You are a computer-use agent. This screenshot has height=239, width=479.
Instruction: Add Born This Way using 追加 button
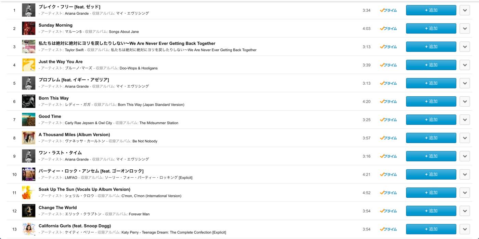(x=431, y=101)
